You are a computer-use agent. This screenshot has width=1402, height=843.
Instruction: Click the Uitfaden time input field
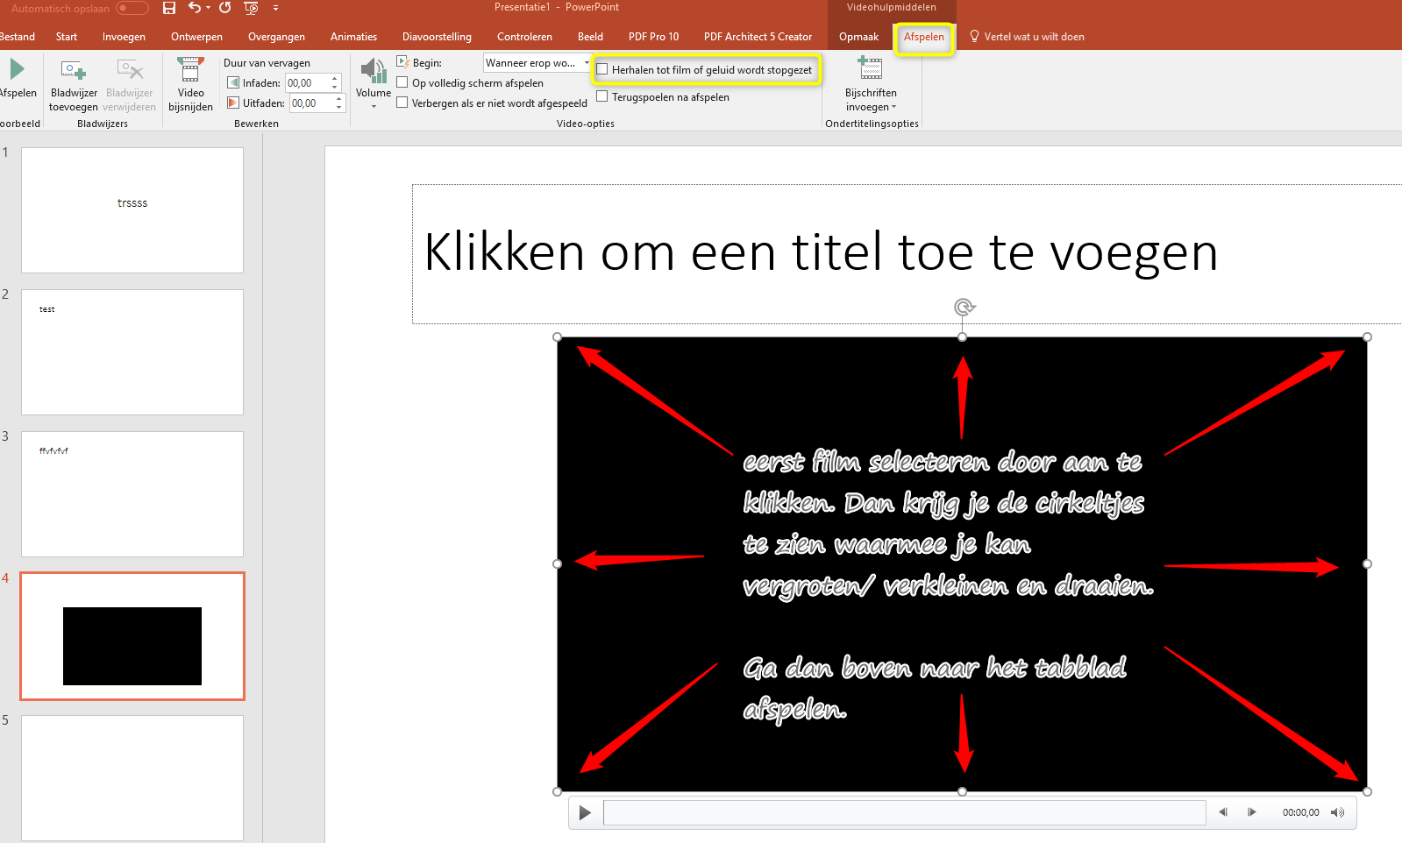pos(310,103)
